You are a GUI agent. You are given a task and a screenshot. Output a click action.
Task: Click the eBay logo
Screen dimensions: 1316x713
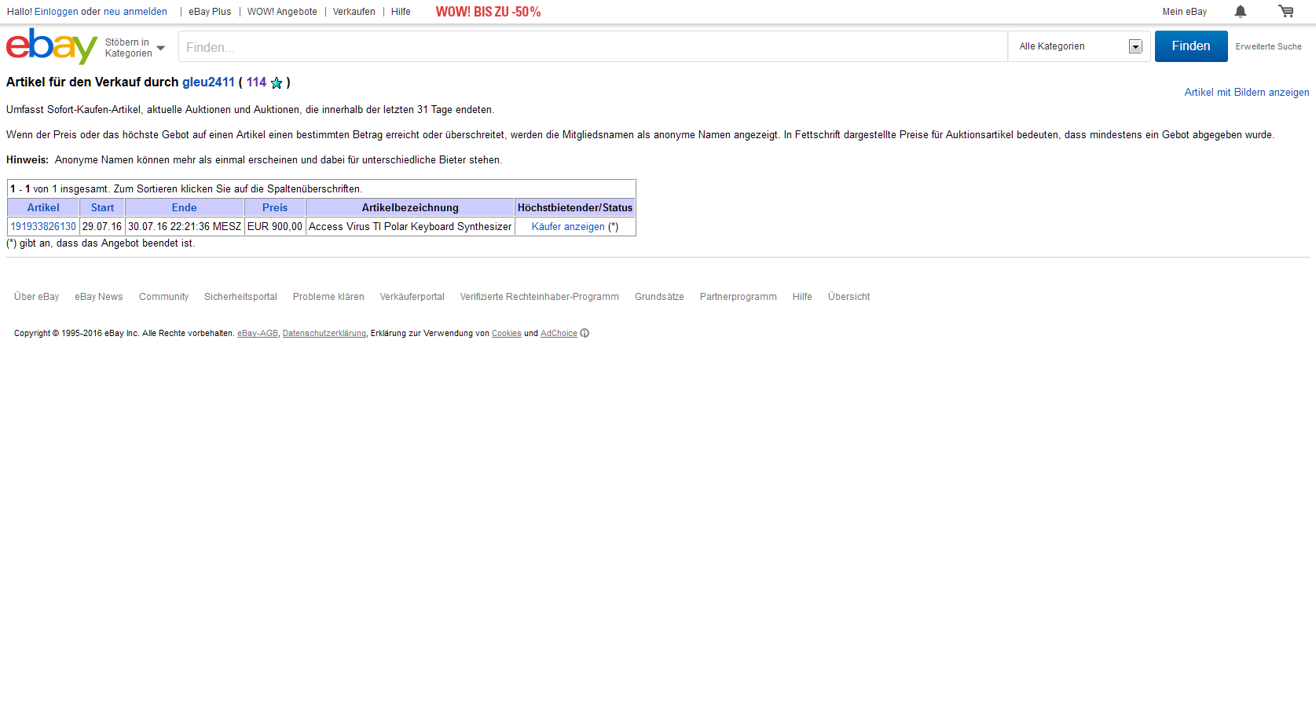pyautogui.click(x=51, y=46)
